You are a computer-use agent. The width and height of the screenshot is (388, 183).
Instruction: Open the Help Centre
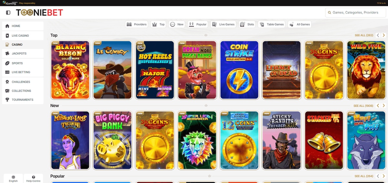tap(34, 179)
